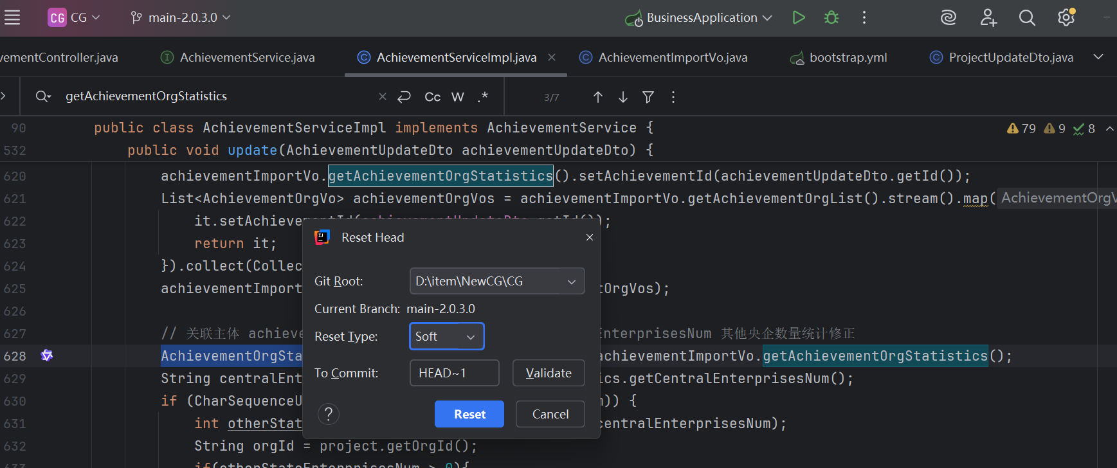Click 'String orgId' on line 632
Screen dimensions: 1117x468
tap(244, 446)
